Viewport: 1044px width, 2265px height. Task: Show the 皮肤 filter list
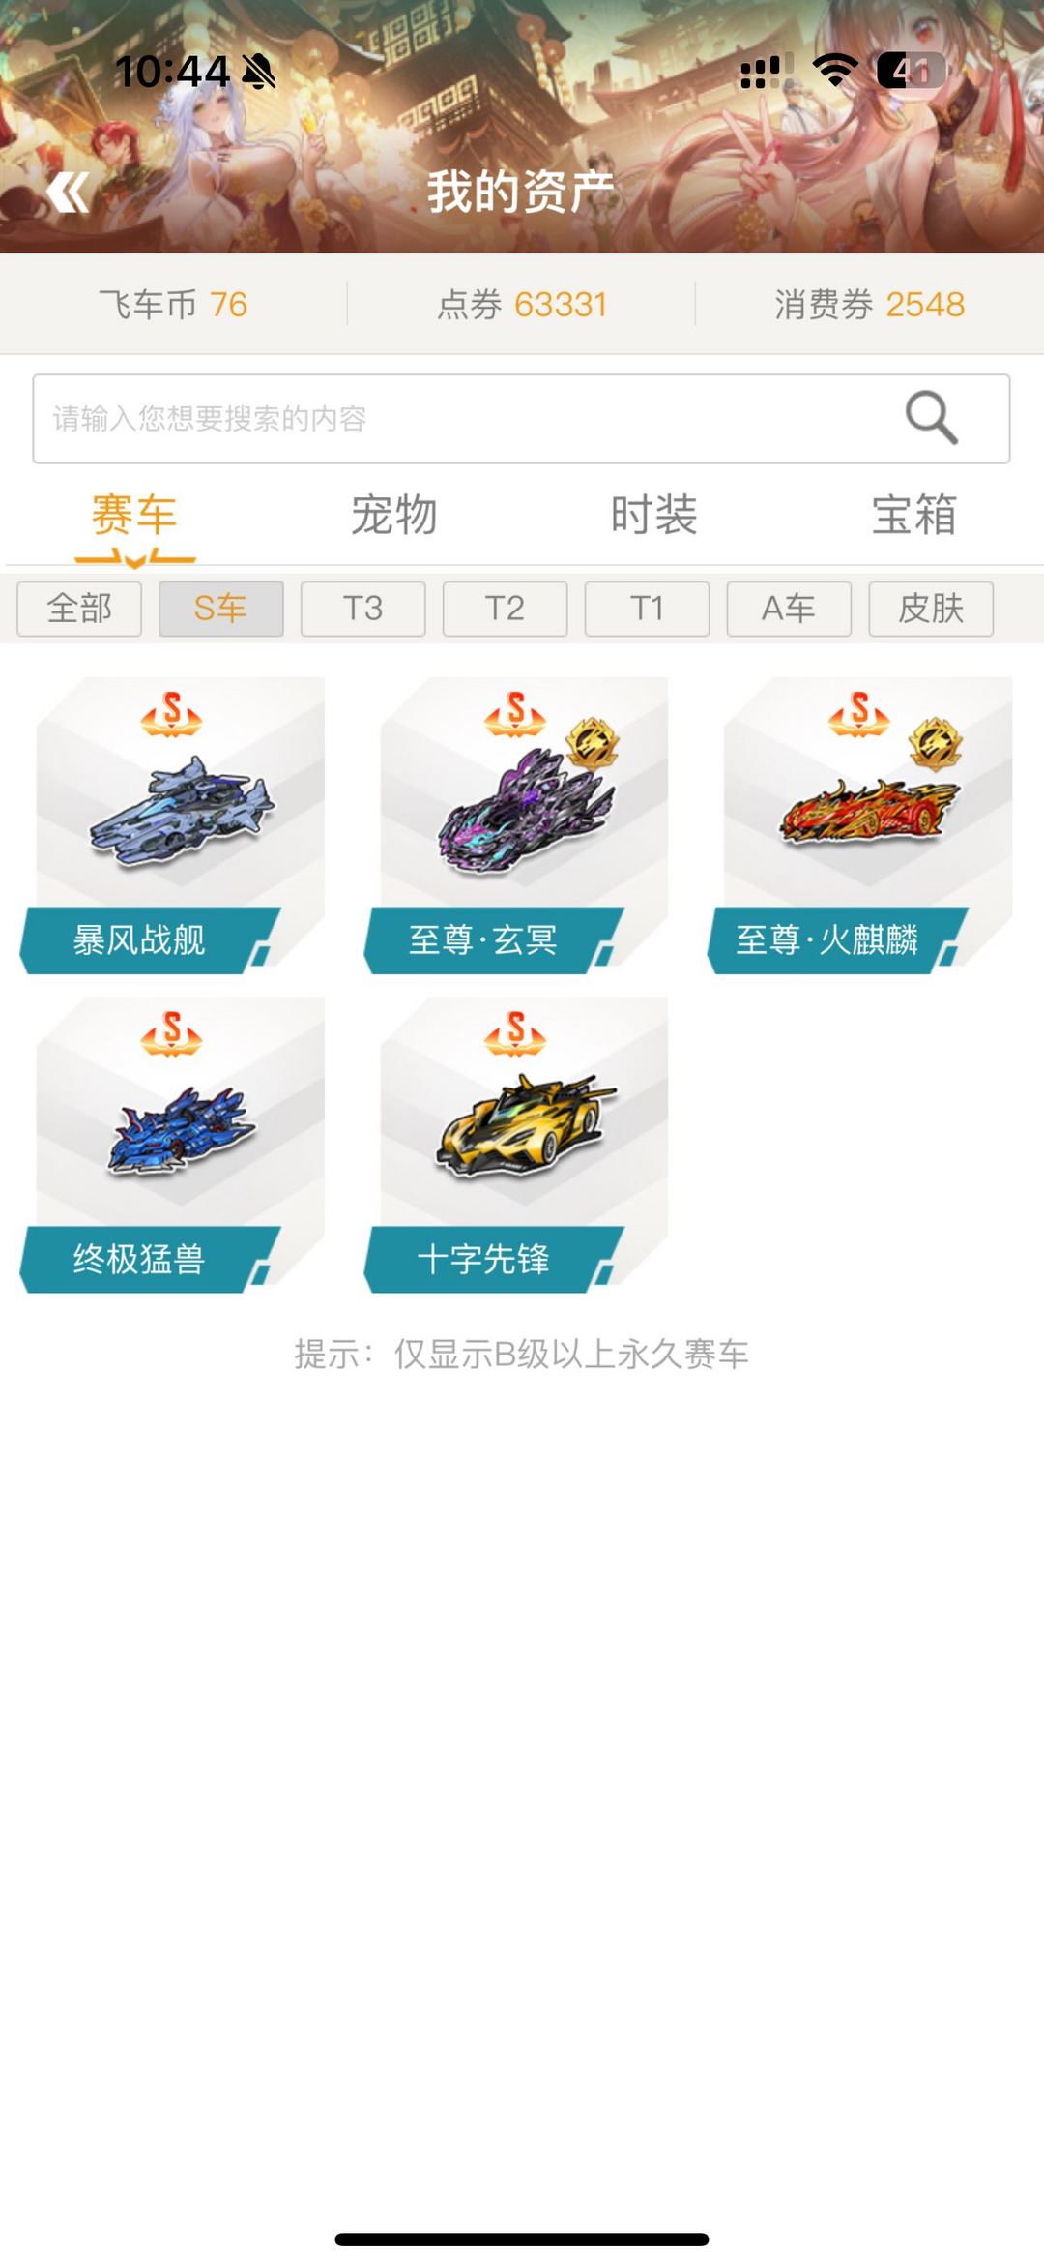[x=931, y=609]
